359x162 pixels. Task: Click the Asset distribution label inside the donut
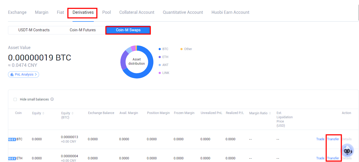[137, 62]
